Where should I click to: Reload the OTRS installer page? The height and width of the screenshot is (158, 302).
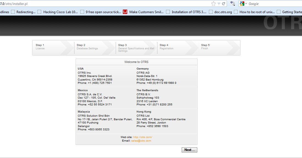tap(223, 4)
